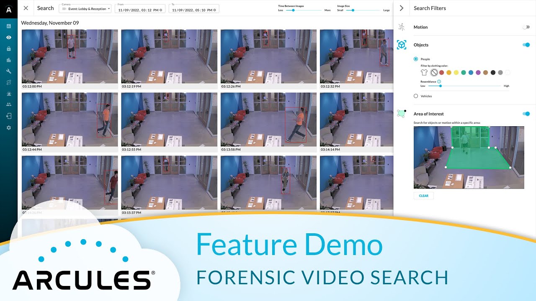Screen dimensions: 536x301
Task: Open the 03:12:55 PM thumbnail
Action: 169,120
